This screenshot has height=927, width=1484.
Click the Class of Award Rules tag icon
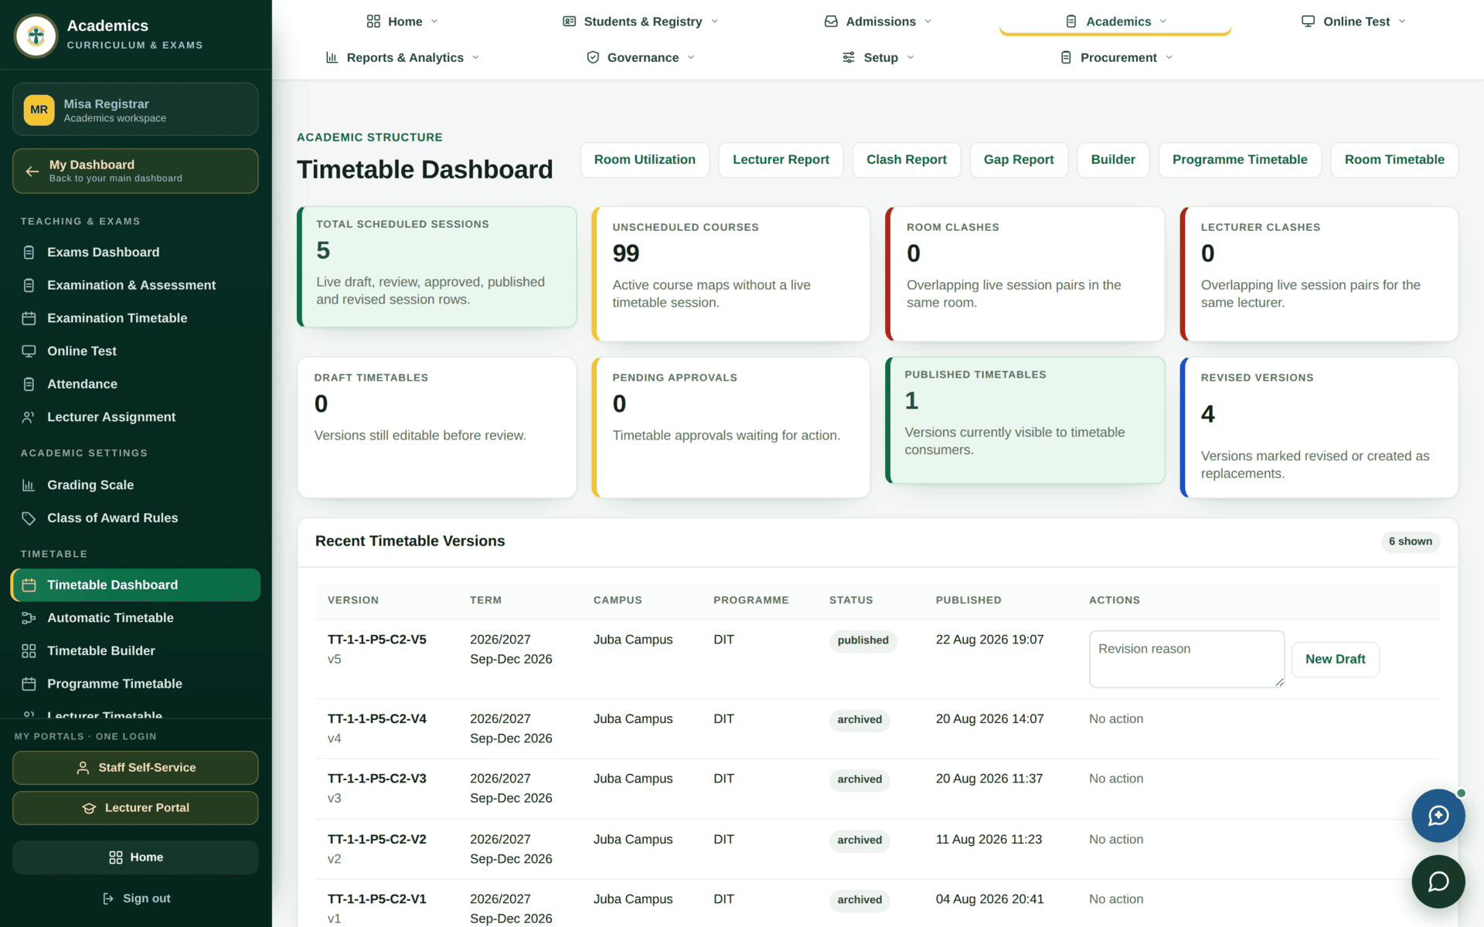point(29,518)
